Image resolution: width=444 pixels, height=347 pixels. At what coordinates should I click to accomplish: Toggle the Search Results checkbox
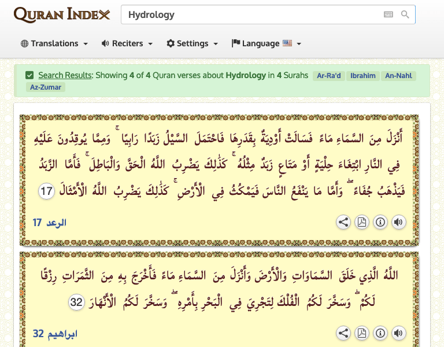[29, 75]
